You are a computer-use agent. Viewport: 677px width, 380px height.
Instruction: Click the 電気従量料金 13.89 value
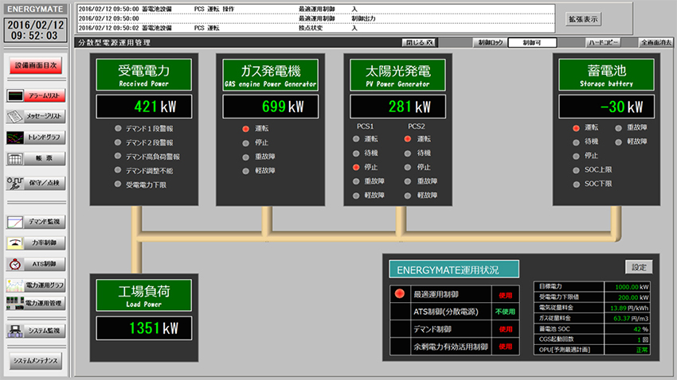click(x=628, y=308)
